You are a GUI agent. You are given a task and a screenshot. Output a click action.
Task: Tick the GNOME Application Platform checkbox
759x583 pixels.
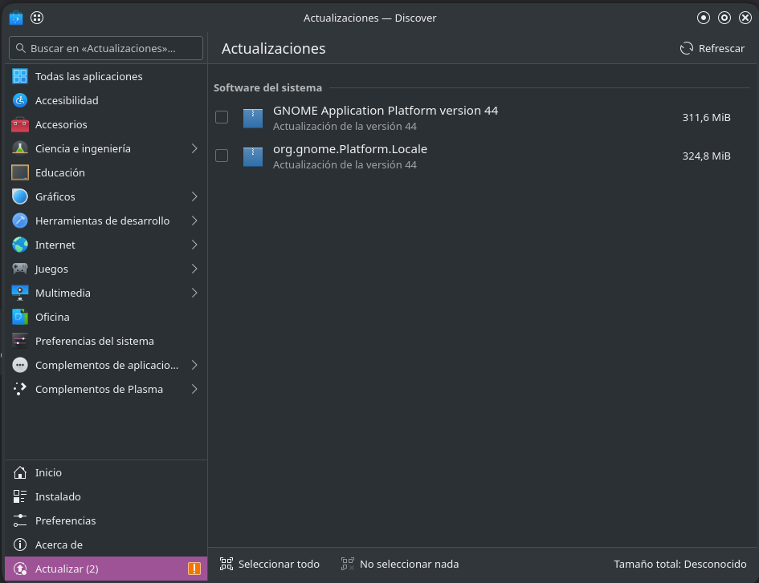[x=222, y=117]
